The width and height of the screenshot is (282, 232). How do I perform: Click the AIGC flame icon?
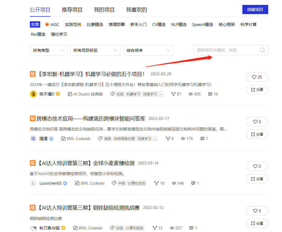pyautogui.click(x=47, y=24)
